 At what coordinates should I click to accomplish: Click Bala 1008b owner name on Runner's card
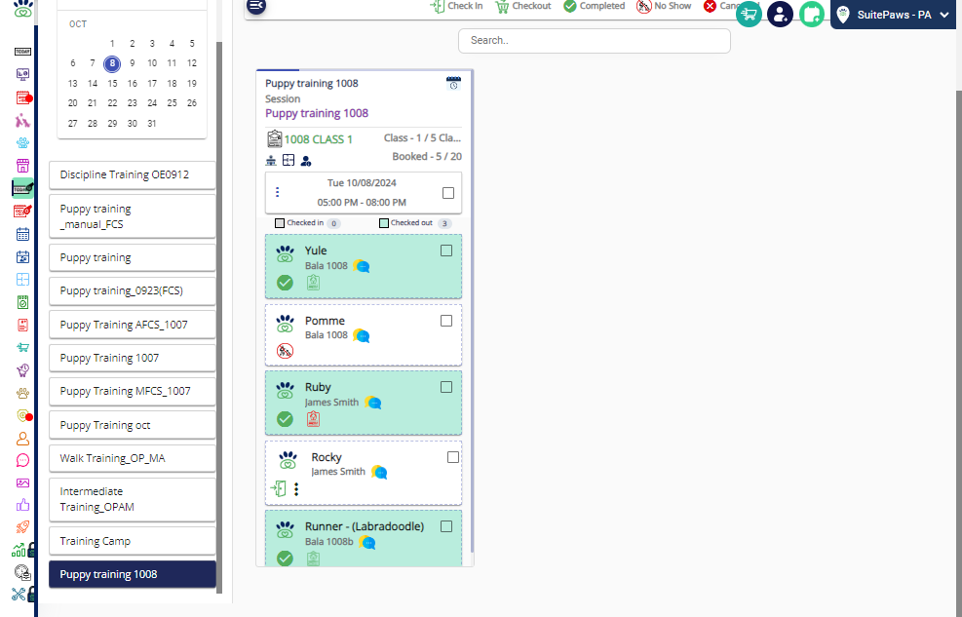pos(328,542)
